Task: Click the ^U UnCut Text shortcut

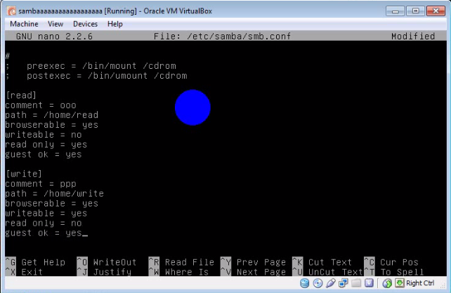Action: click(327, 272)
